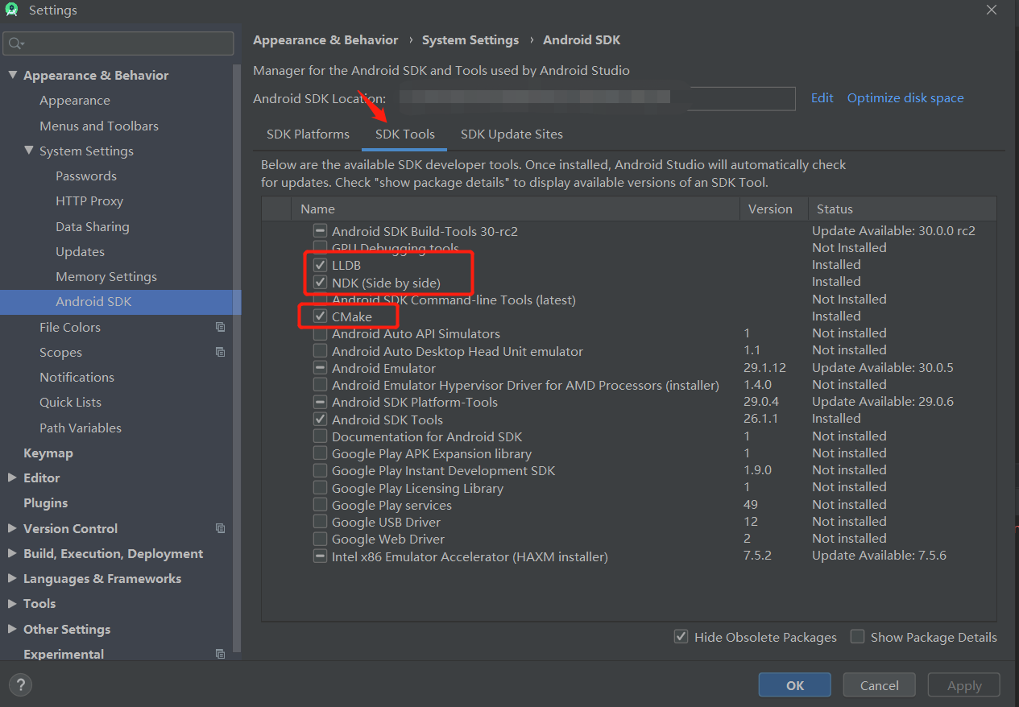Expand Build, Execution, Deployment node

click(12, 553)
